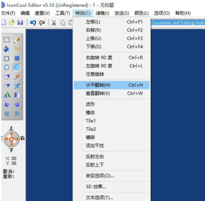Open the 滤镜(I) menu
205x201 pixels.
pyautogui.click(x=102, y=13)
